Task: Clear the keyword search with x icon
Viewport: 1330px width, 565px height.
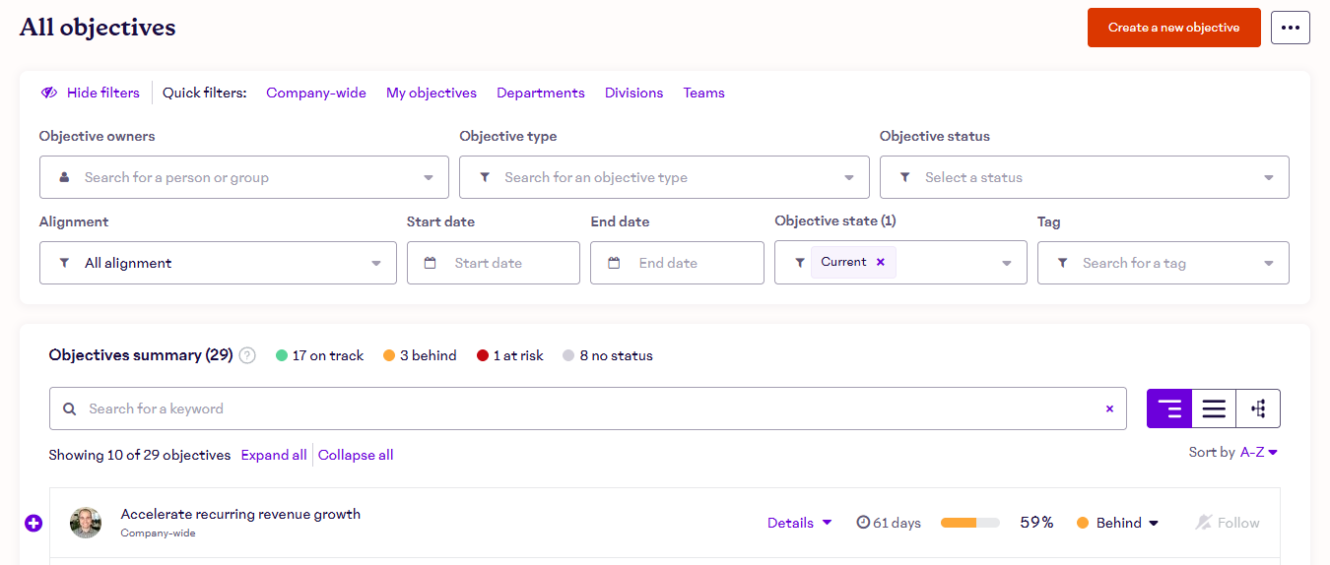Action: (x=1109, y=408)
